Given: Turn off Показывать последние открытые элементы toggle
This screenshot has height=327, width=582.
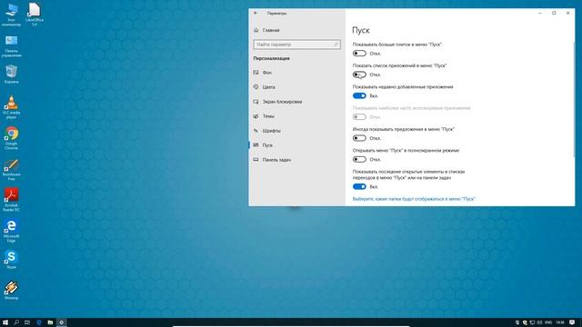Looking at the screenshot, I should 359,186.
